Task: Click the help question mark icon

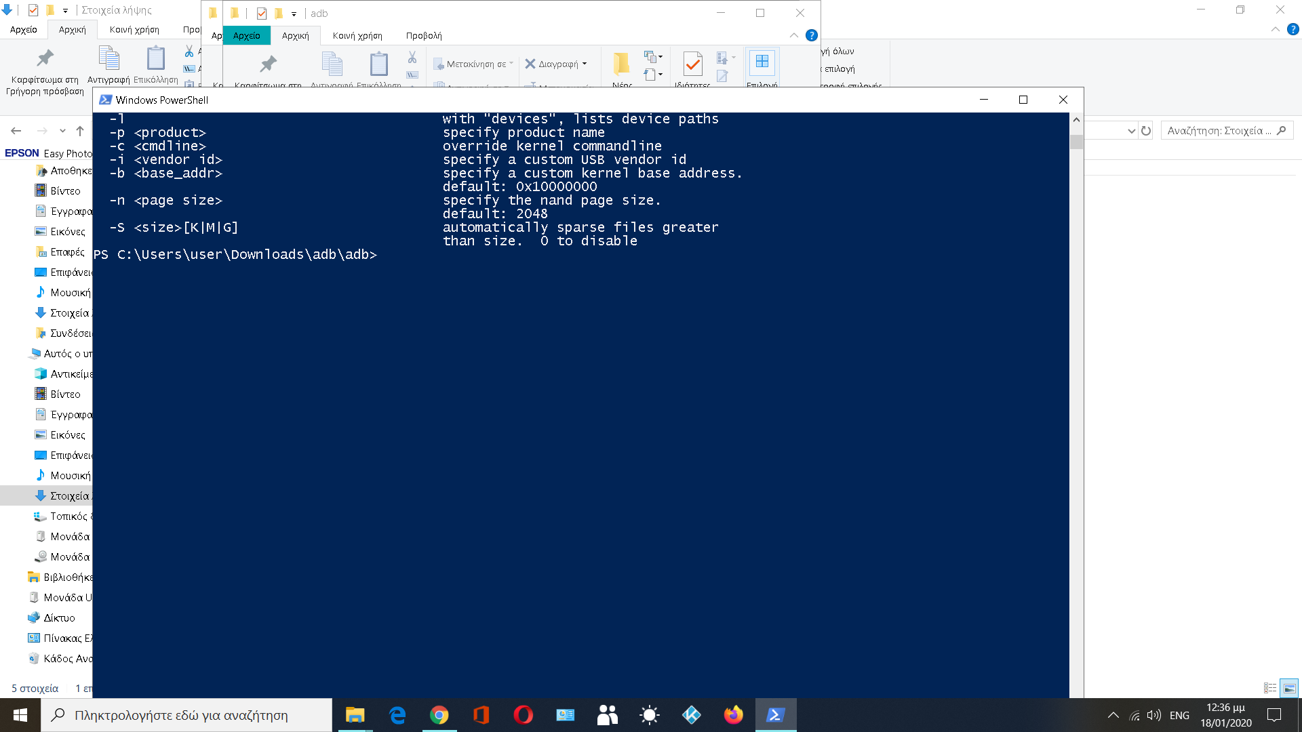Action: [811, 35]
